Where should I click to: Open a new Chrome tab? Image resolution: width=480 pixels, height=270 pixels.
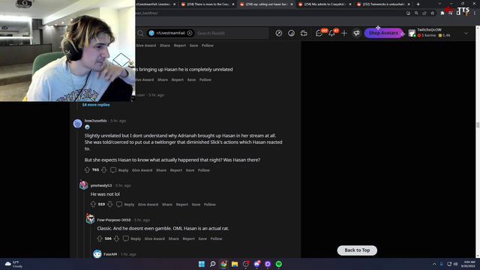click(x=418, y=4)
